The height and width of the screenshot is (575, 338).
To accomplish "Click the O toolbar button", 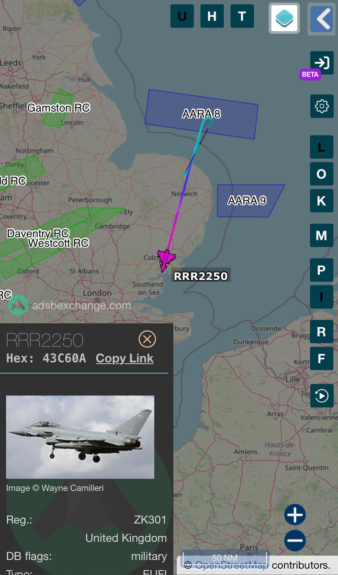I will [322, 174].
